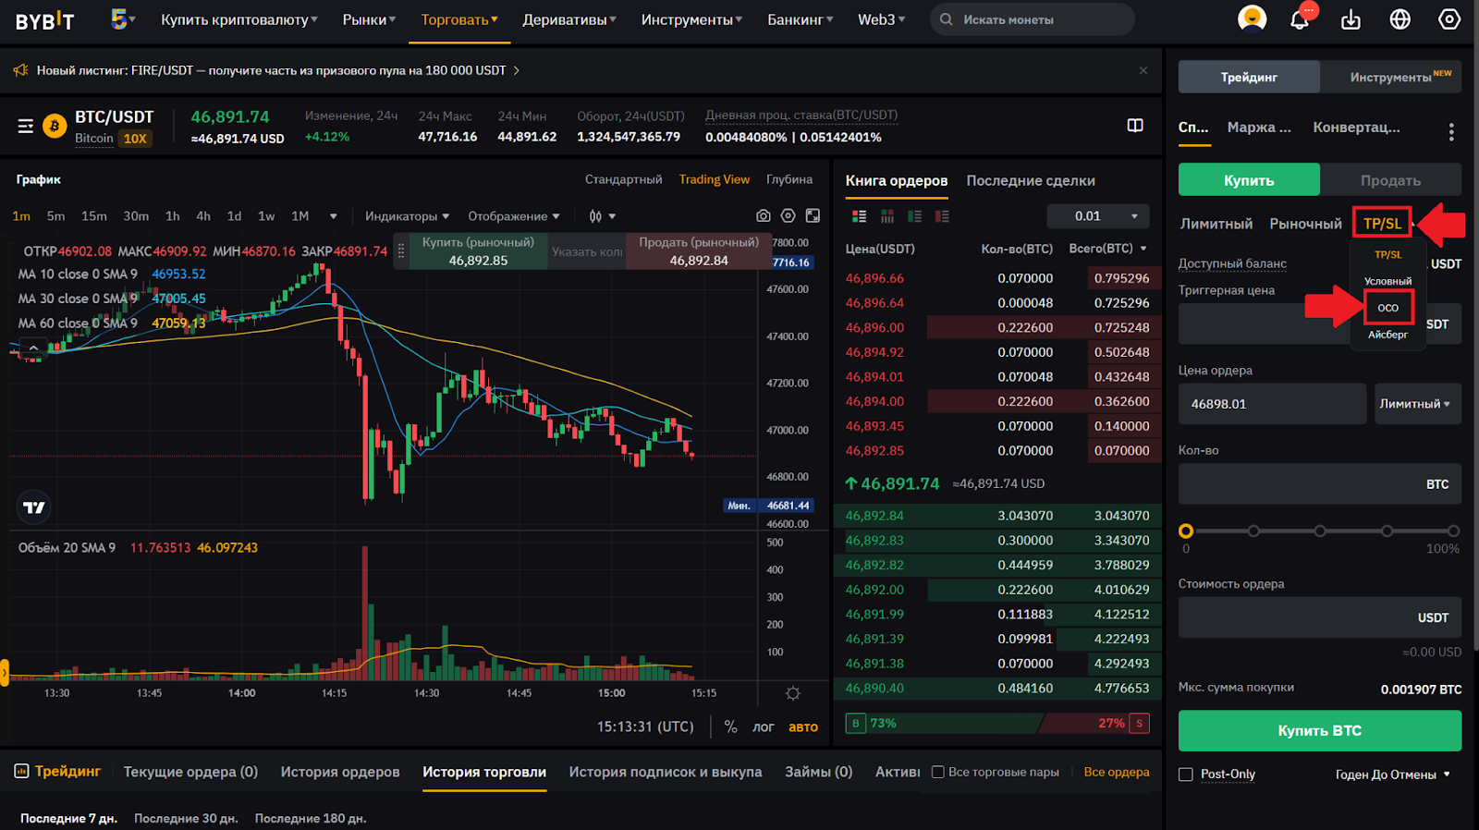Click the TradingView logo on chart
Viewport: 1479px width, 830px height.
pyautogui.click(x=33, y=507)
